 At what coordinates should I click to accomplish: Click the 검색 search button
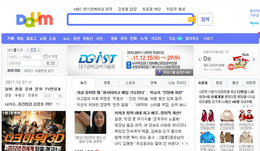coord(205,20)
